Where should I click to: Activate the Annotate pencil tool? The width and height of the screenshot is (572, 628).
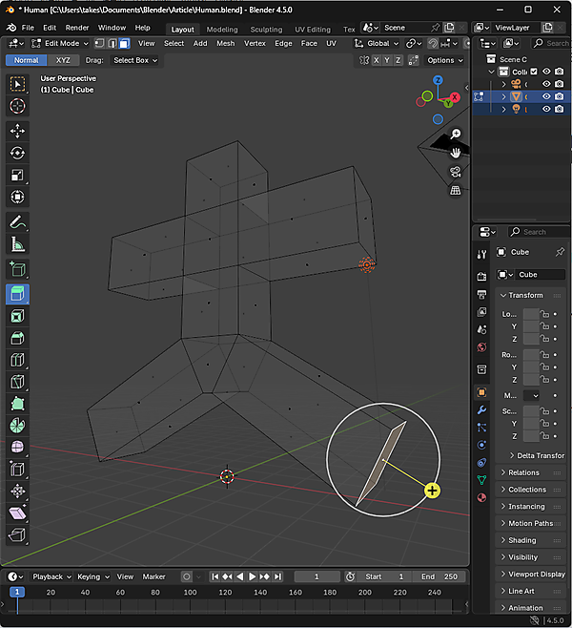click(x=17, y=221)
